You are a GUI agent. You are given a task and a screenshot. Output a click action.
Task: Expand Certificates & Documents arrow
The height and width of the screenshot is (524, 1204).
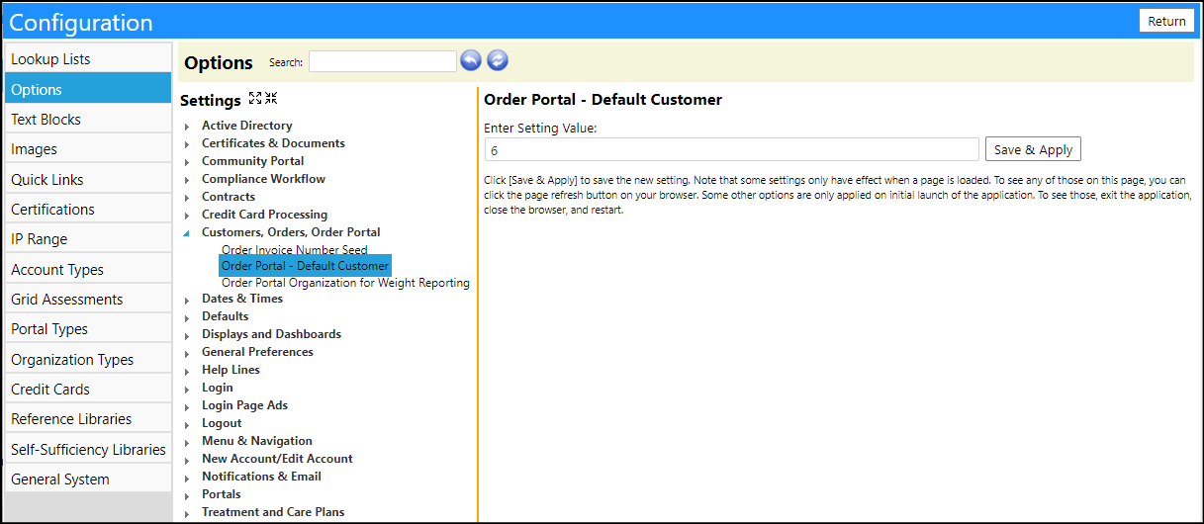click(187, 144)
